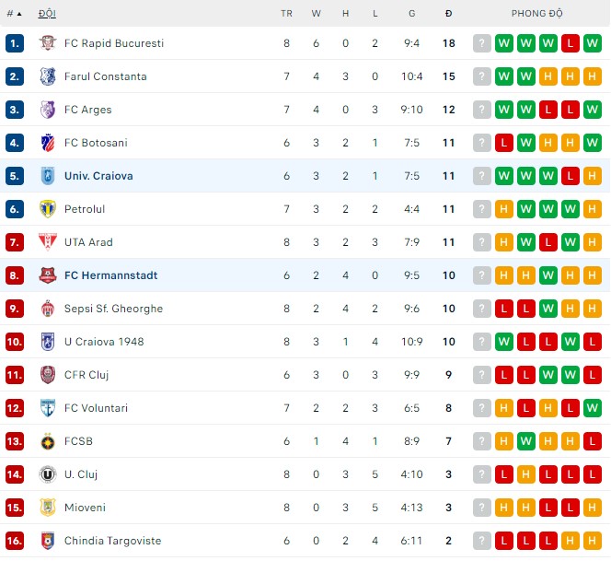The image size is (611, 561).
Task: Click the FC Hermannstadt club crest
Action: point(47,275)
